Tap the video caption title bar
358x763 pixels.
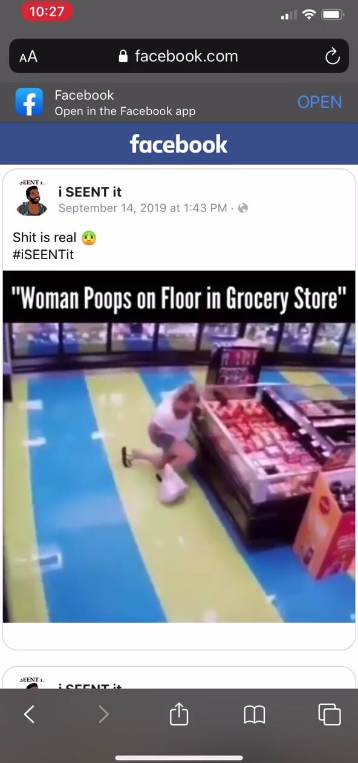tap(179, 297)
